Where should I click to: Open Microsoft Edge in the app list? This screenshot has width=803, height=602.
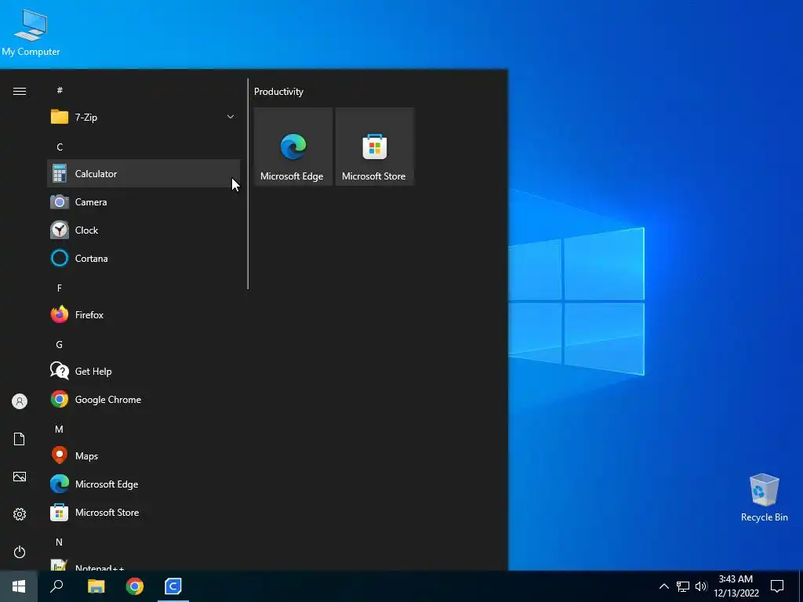click(x=144, y=484)
